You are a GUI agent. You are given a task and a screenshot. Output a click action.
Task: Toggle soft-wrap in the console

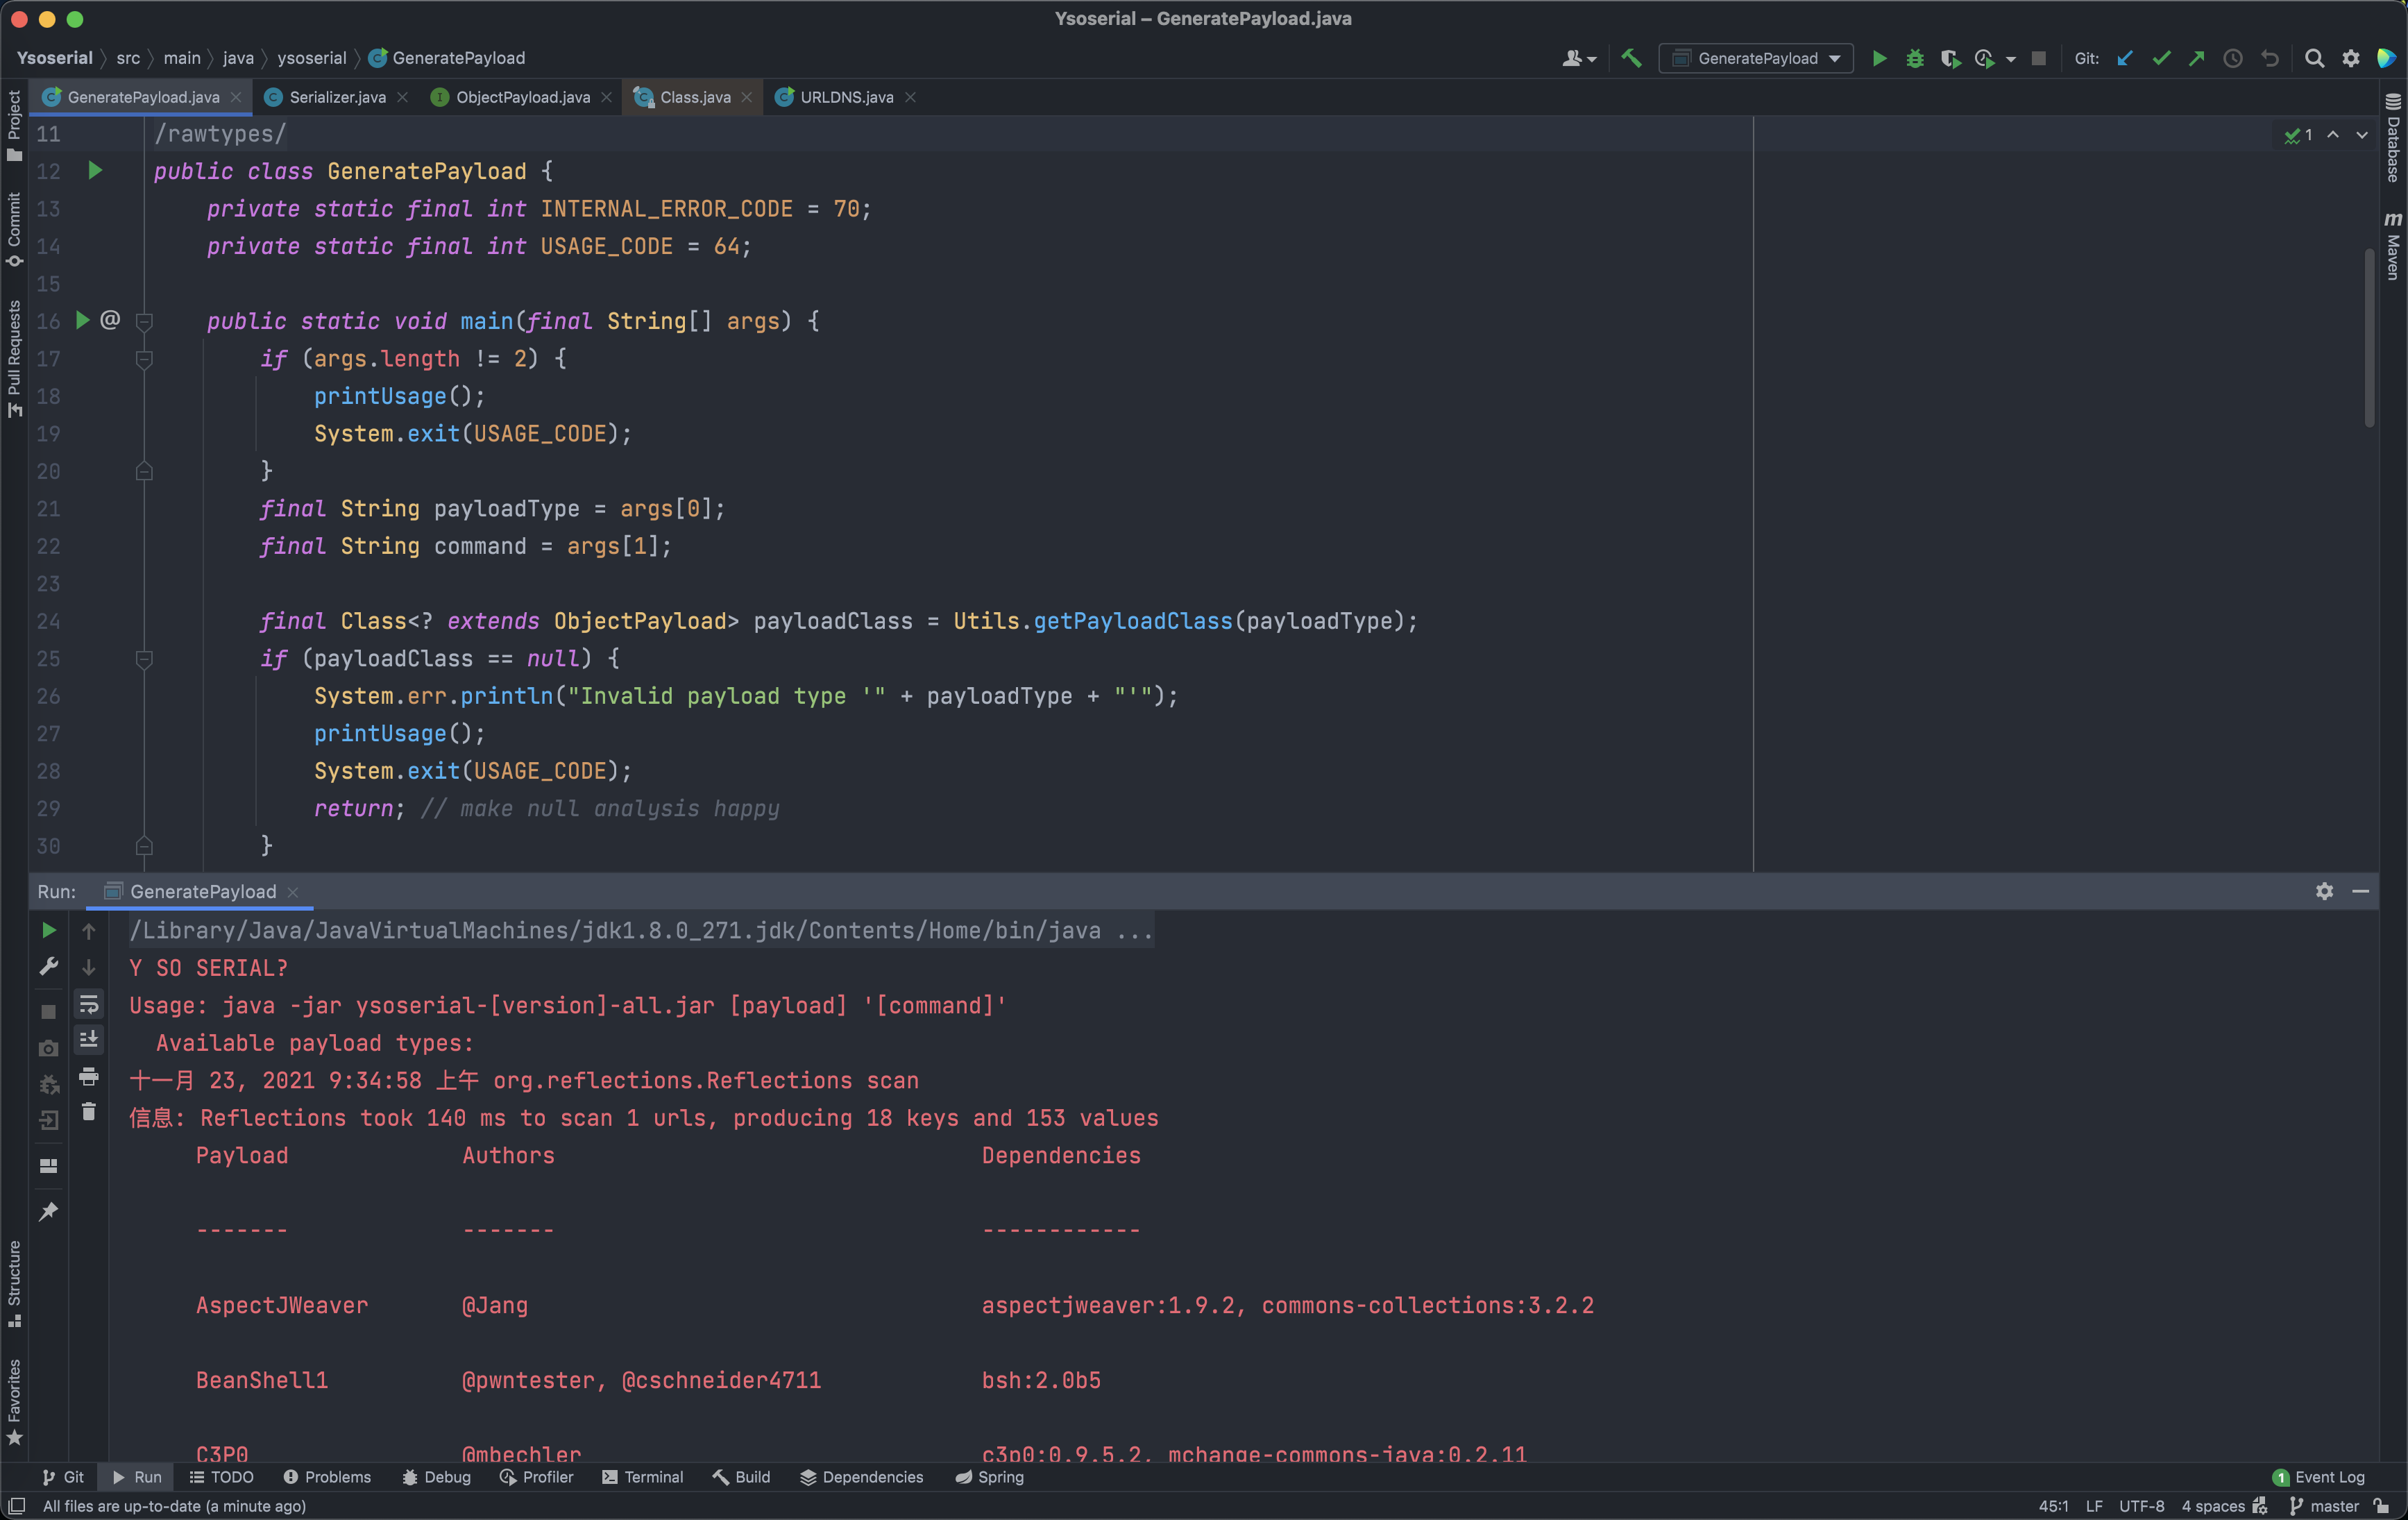89,1003
